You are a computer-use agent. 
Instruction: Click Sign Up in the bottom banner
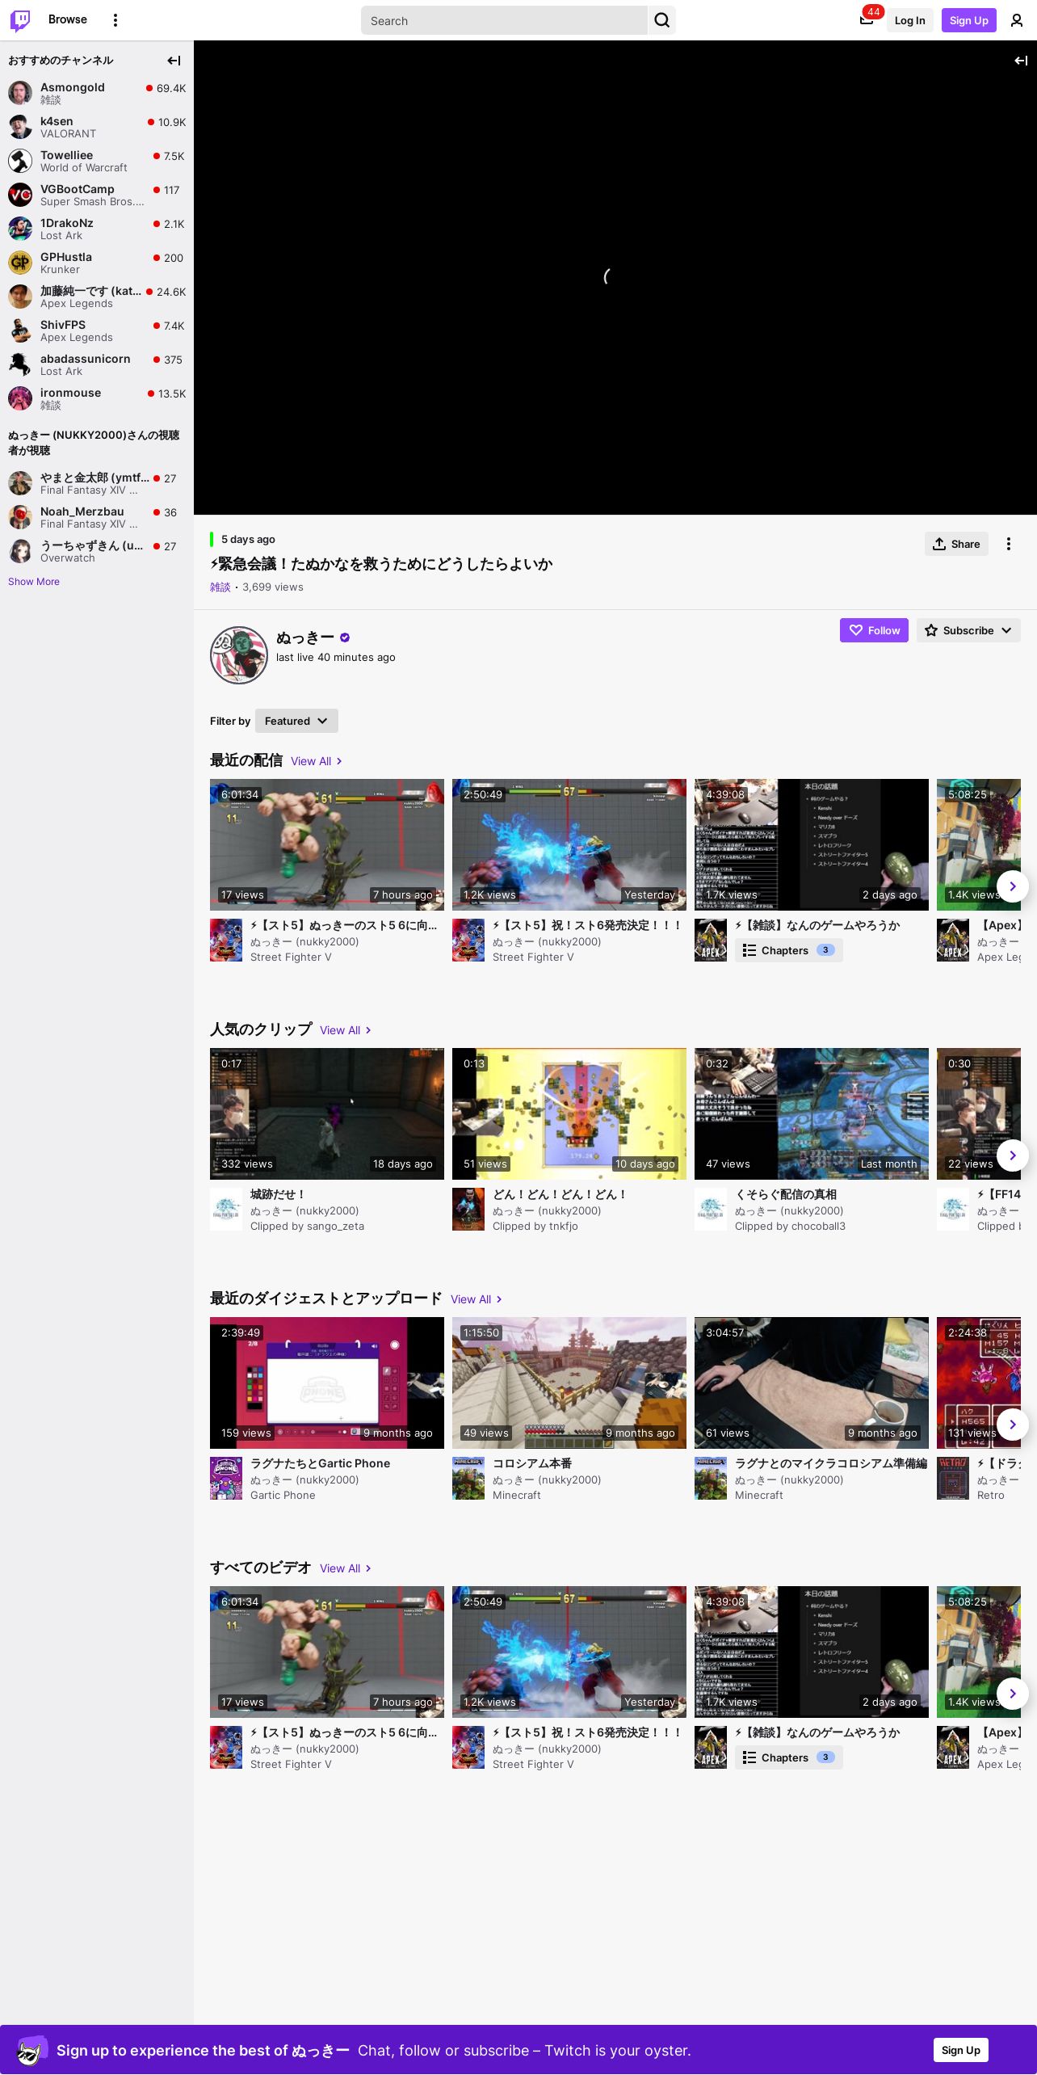(961, 2050)
